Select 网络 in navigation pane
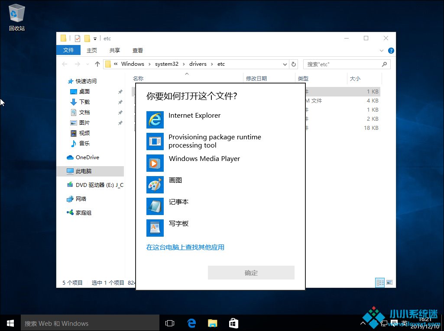Viewport: 444px width, 331px height. click(81, 199)
